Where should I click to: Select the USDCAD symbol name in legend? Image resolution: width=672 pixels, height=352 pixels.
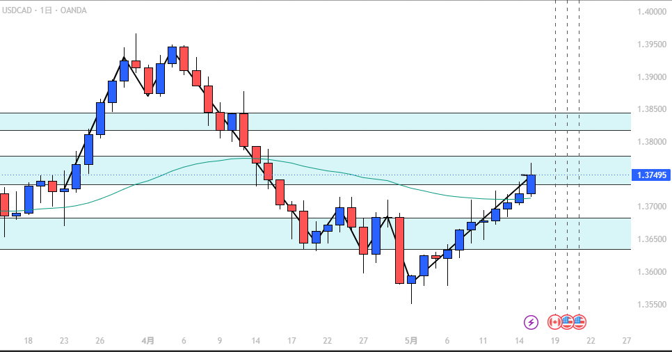pyautogui.click(x=17, y=10)
